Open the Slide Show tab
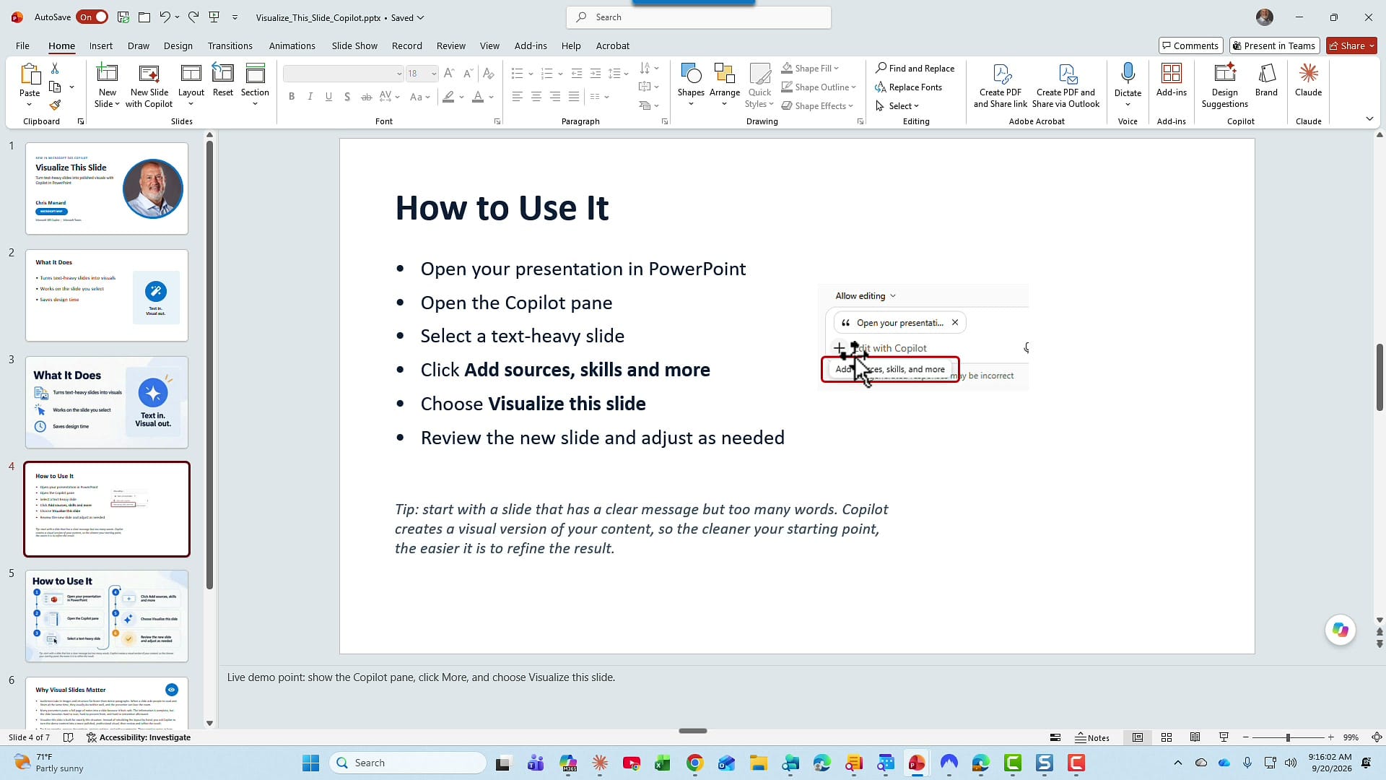Image resolution: width=1386 pixels, height=780 pixels. (x=354, y=45)
